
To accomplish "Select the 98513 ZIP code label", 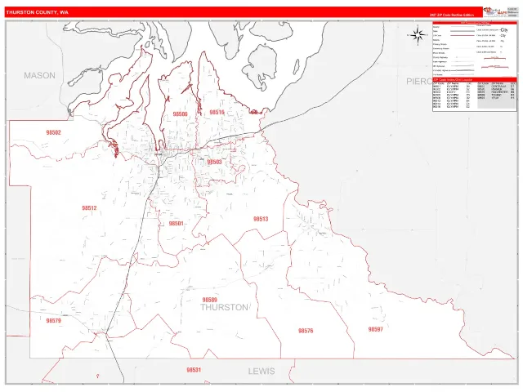I will 261,219.
